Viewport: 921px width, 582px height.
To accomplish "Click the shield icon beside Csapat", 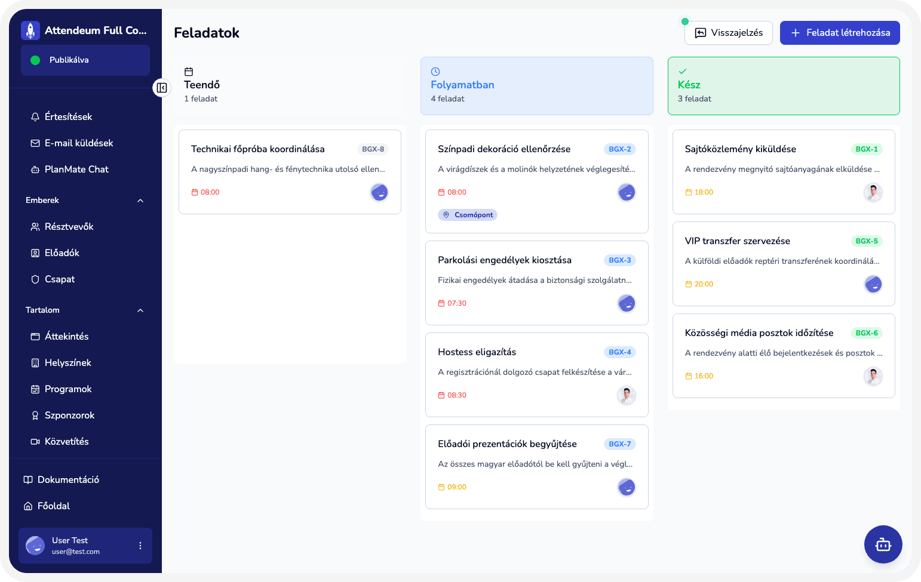I will [x=35, y=279].
